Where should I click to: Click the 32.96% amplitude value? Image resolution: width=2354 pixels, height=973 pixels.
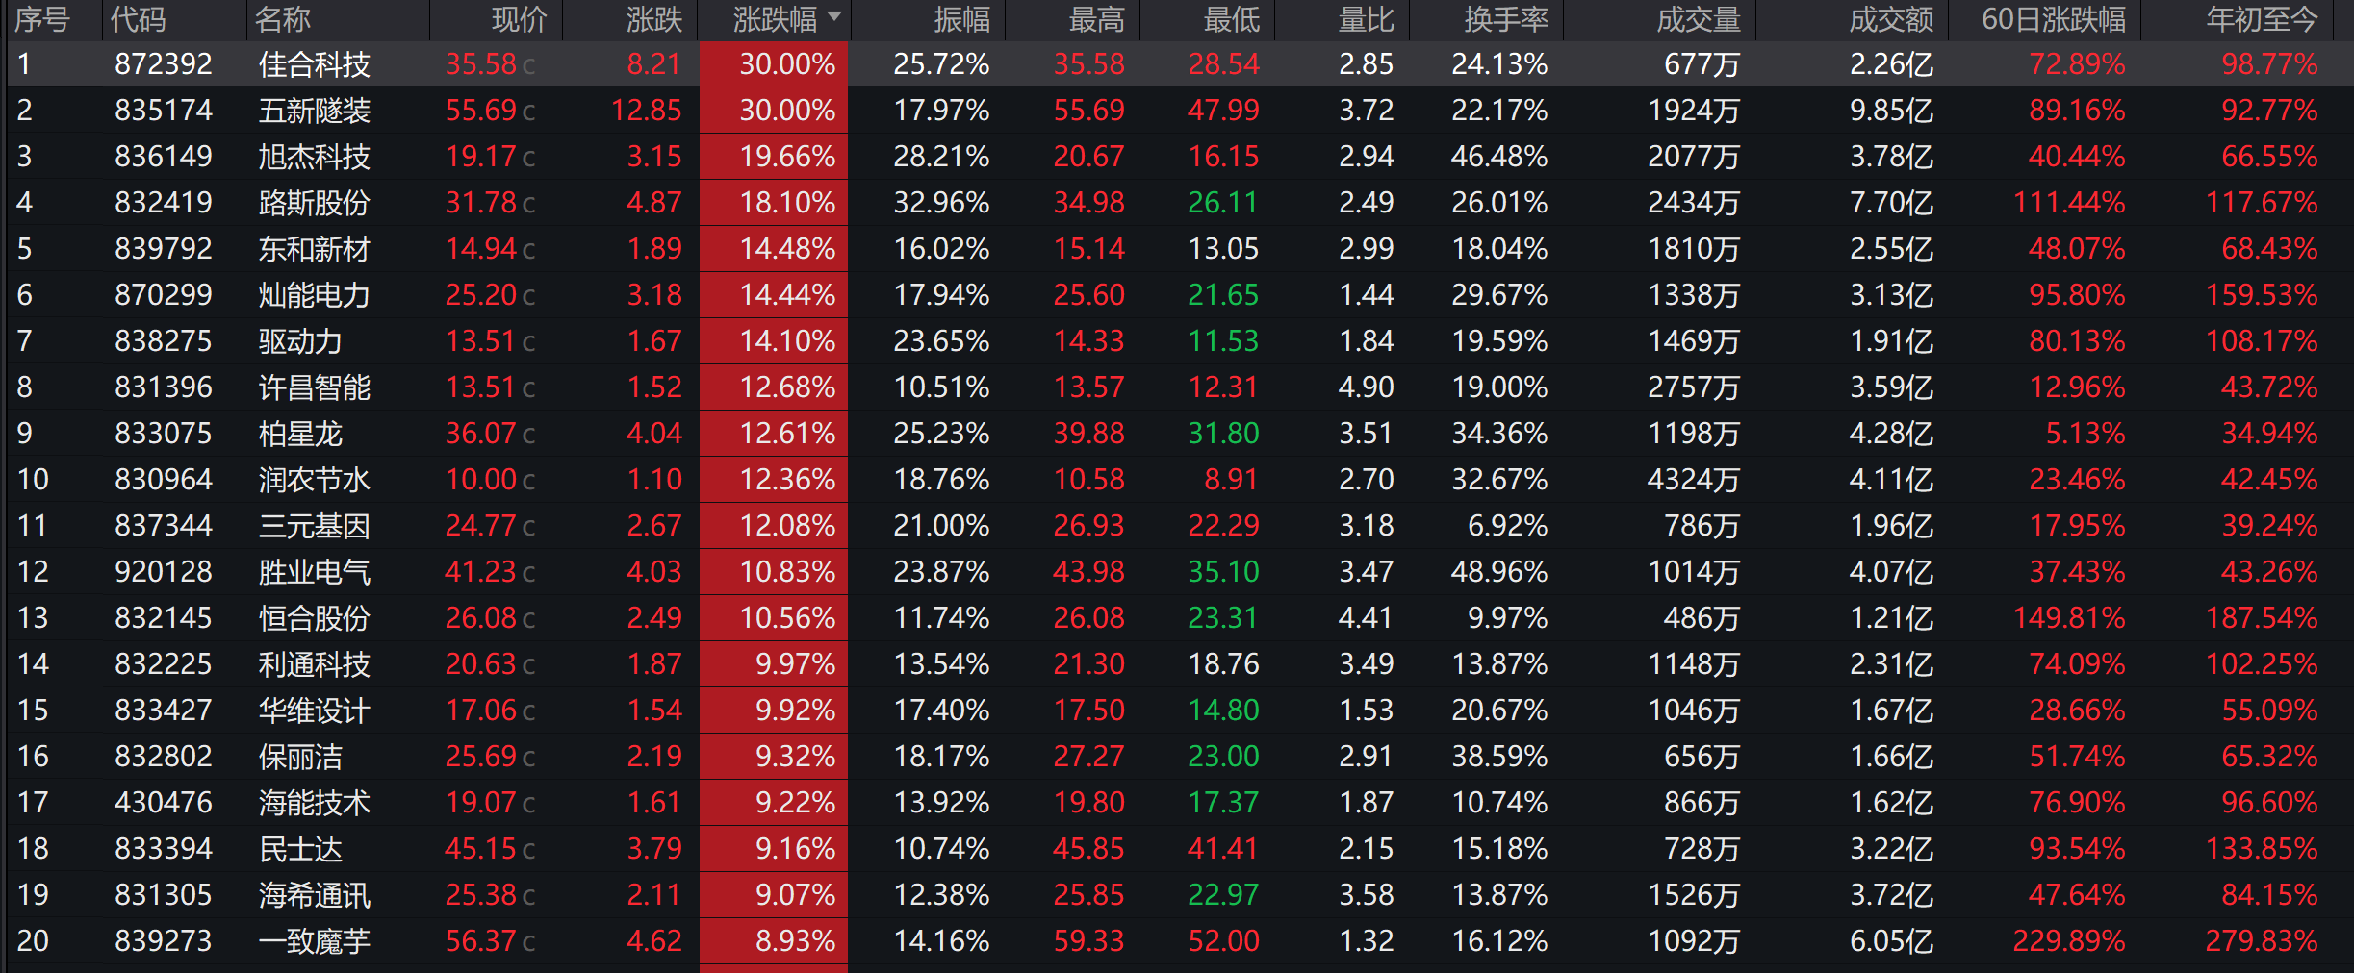[x=941, y=203]
